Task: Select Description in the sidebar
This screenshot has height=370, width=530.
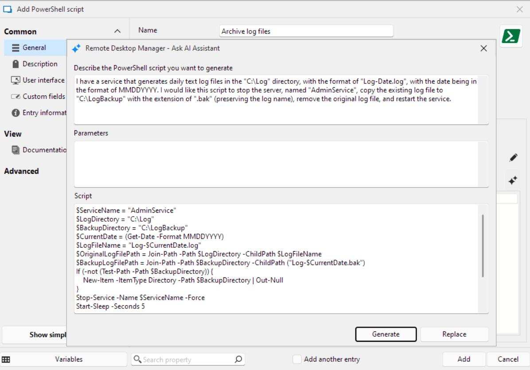Action: pos(39,64)
